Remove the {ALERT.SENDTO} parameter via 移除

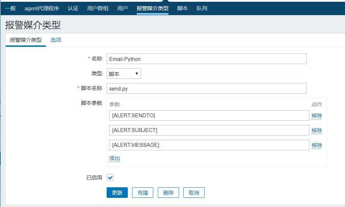coord(317,115)
